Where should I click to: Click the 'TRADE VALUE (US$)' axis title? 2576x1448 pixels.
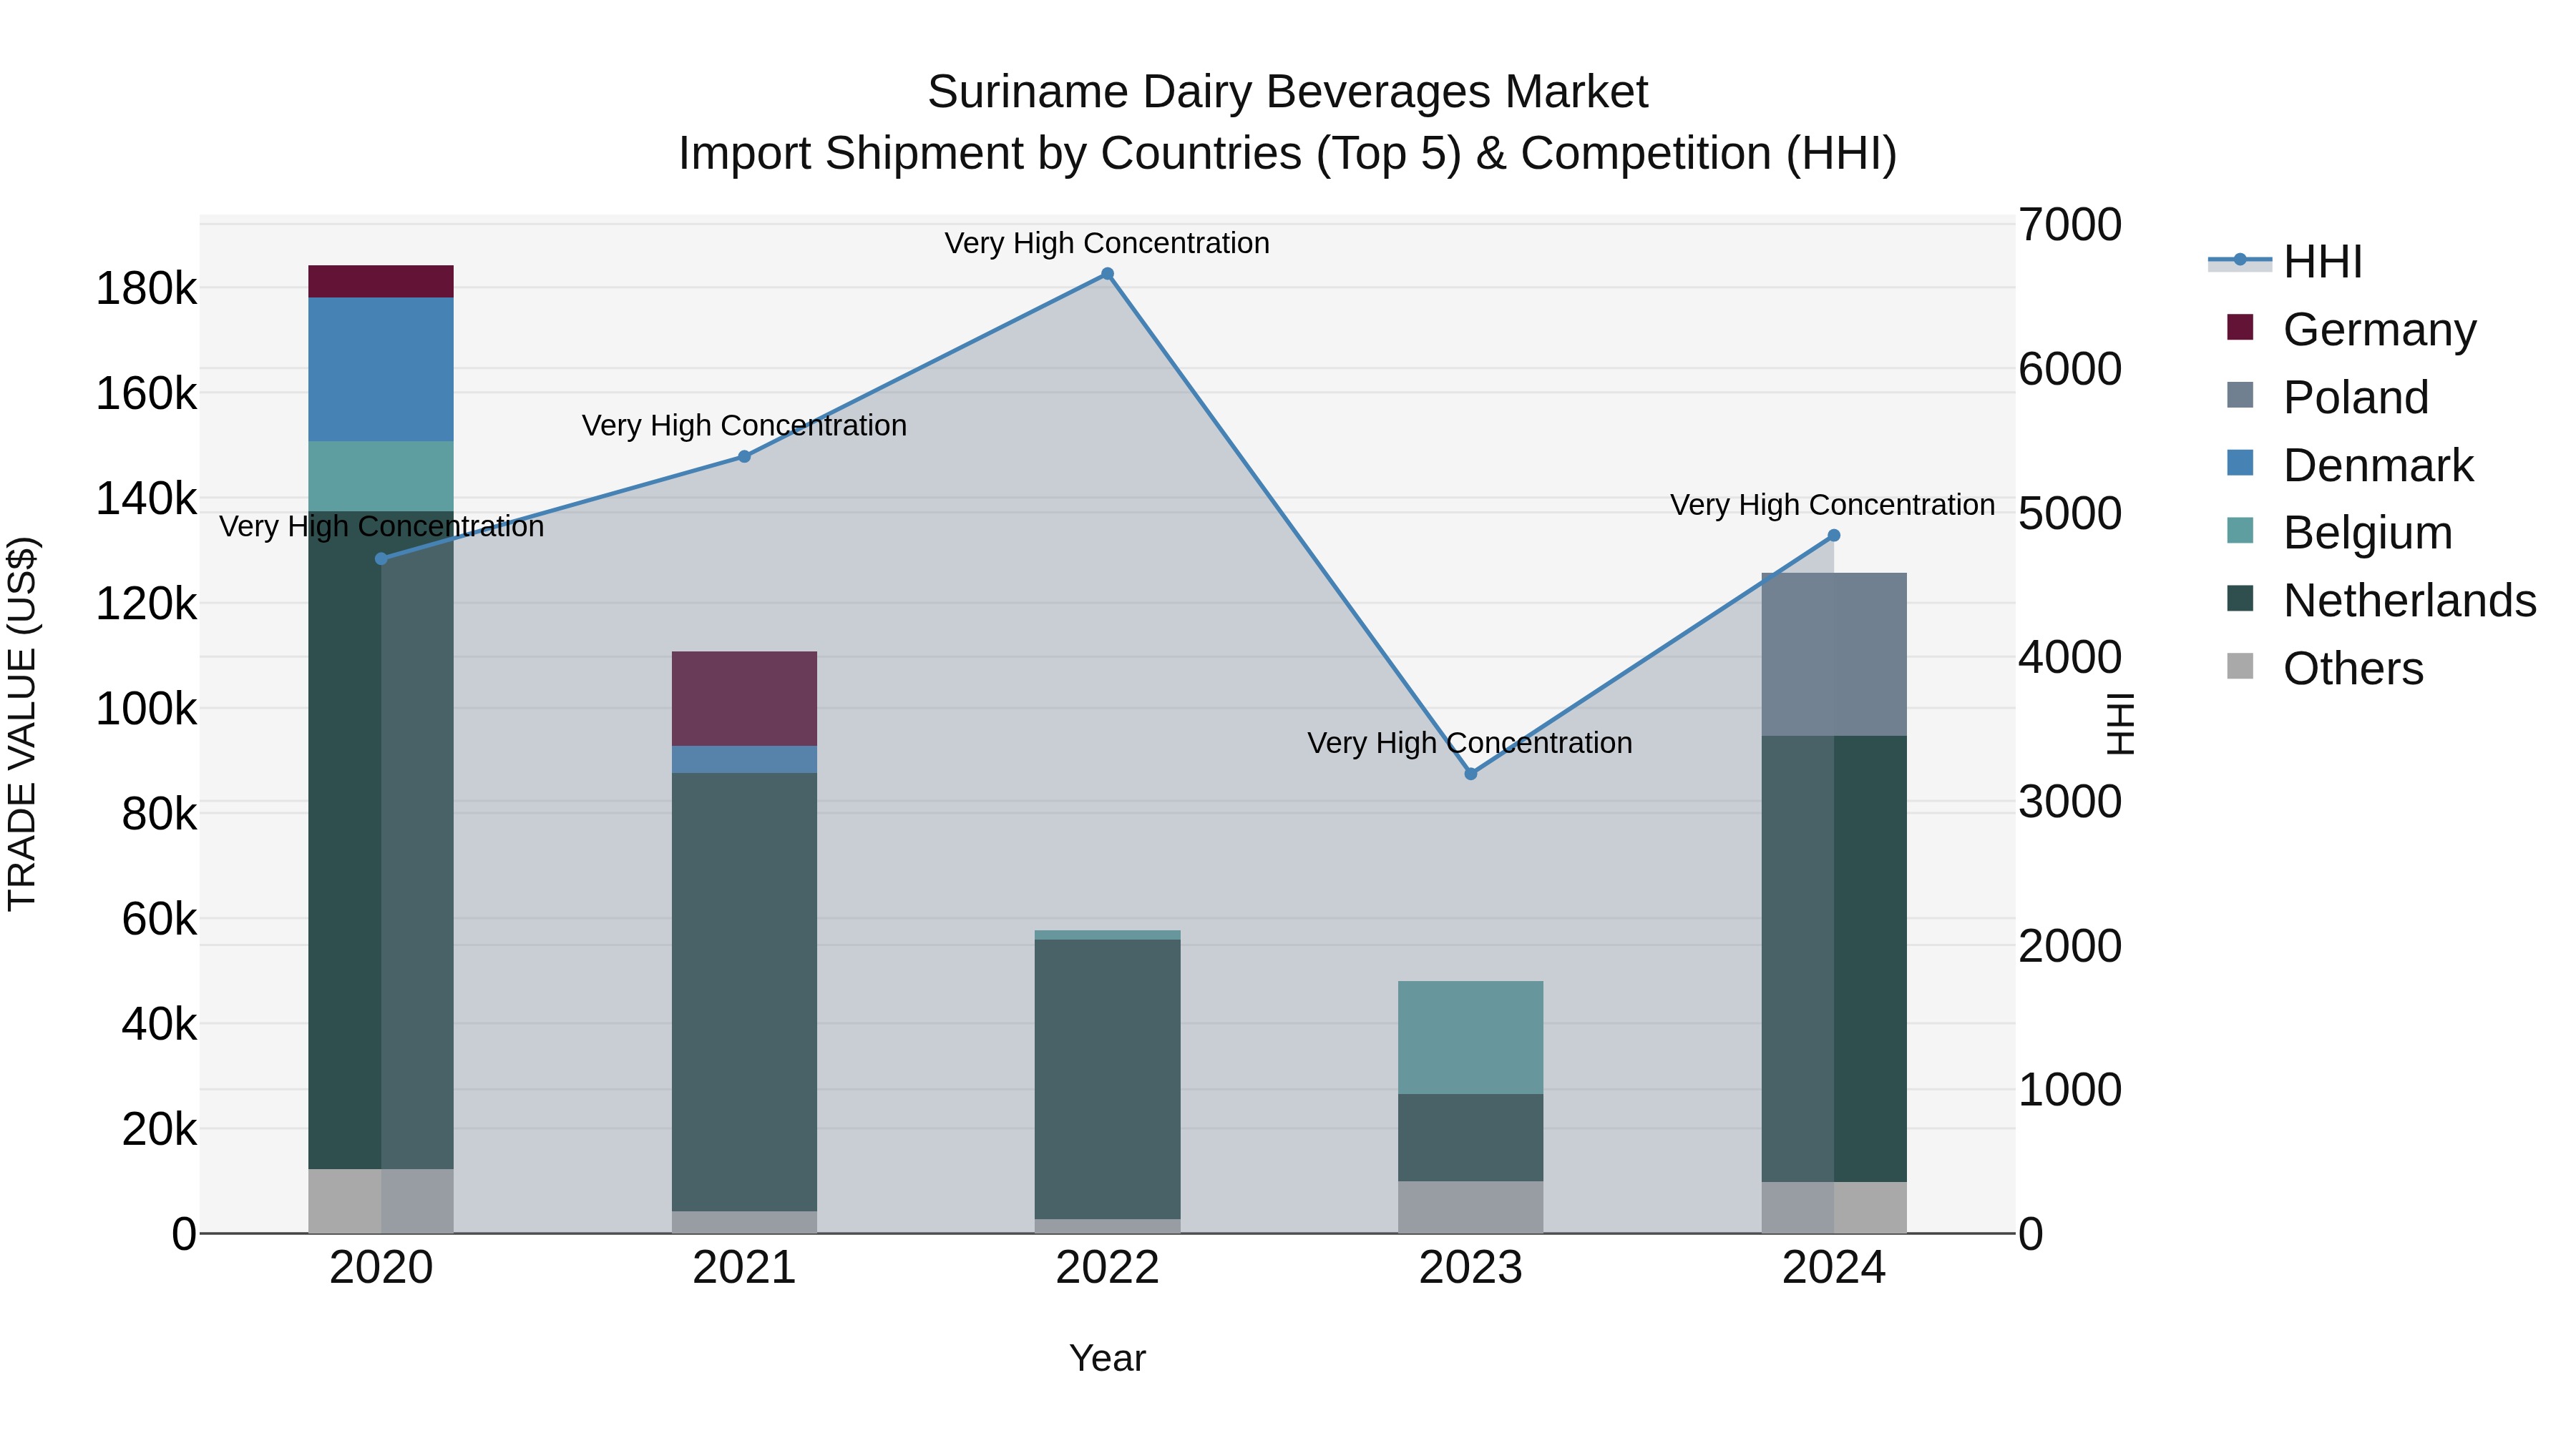pos(22,724)
